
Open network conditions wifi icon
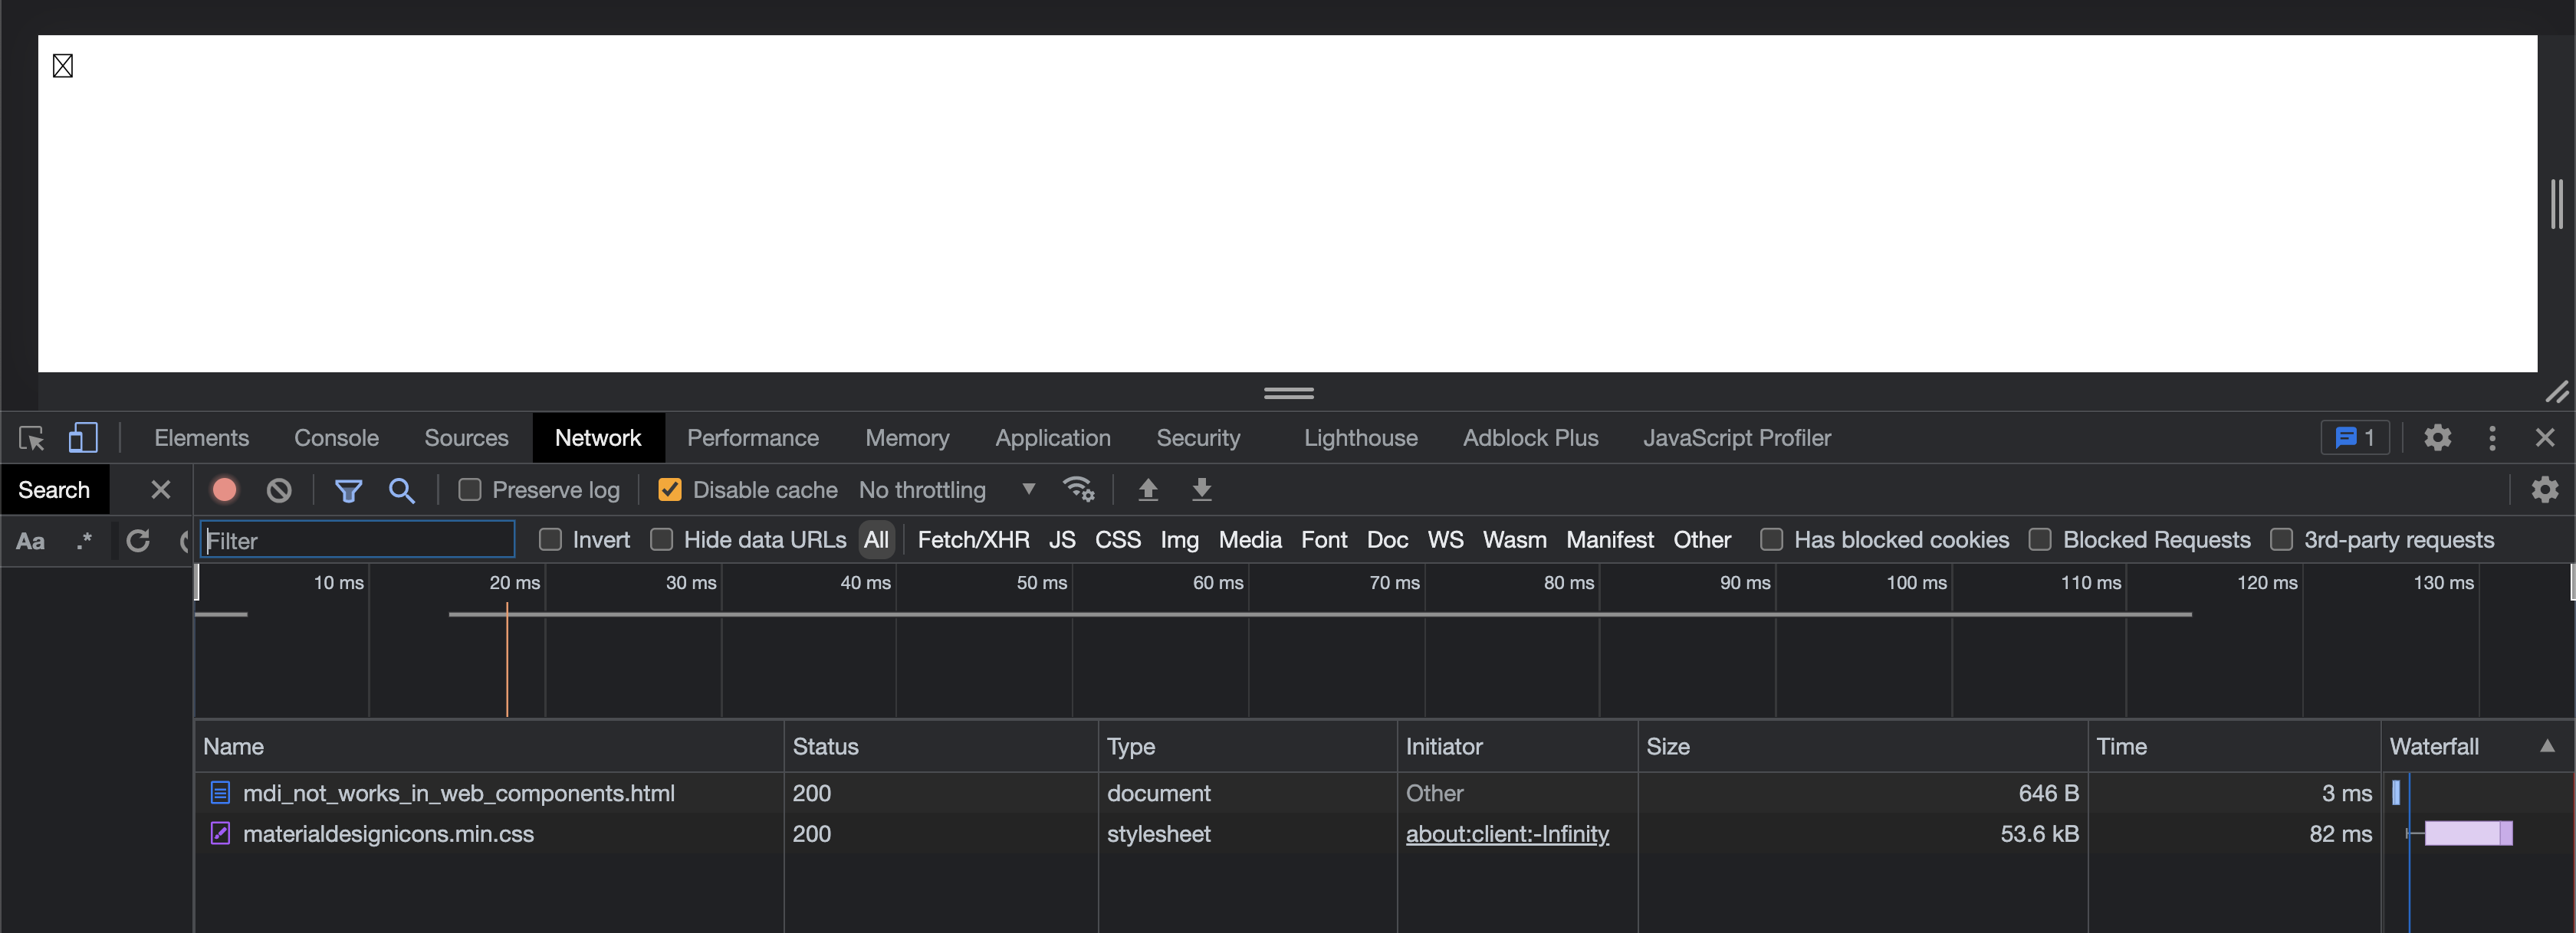tap(1078, 489)
